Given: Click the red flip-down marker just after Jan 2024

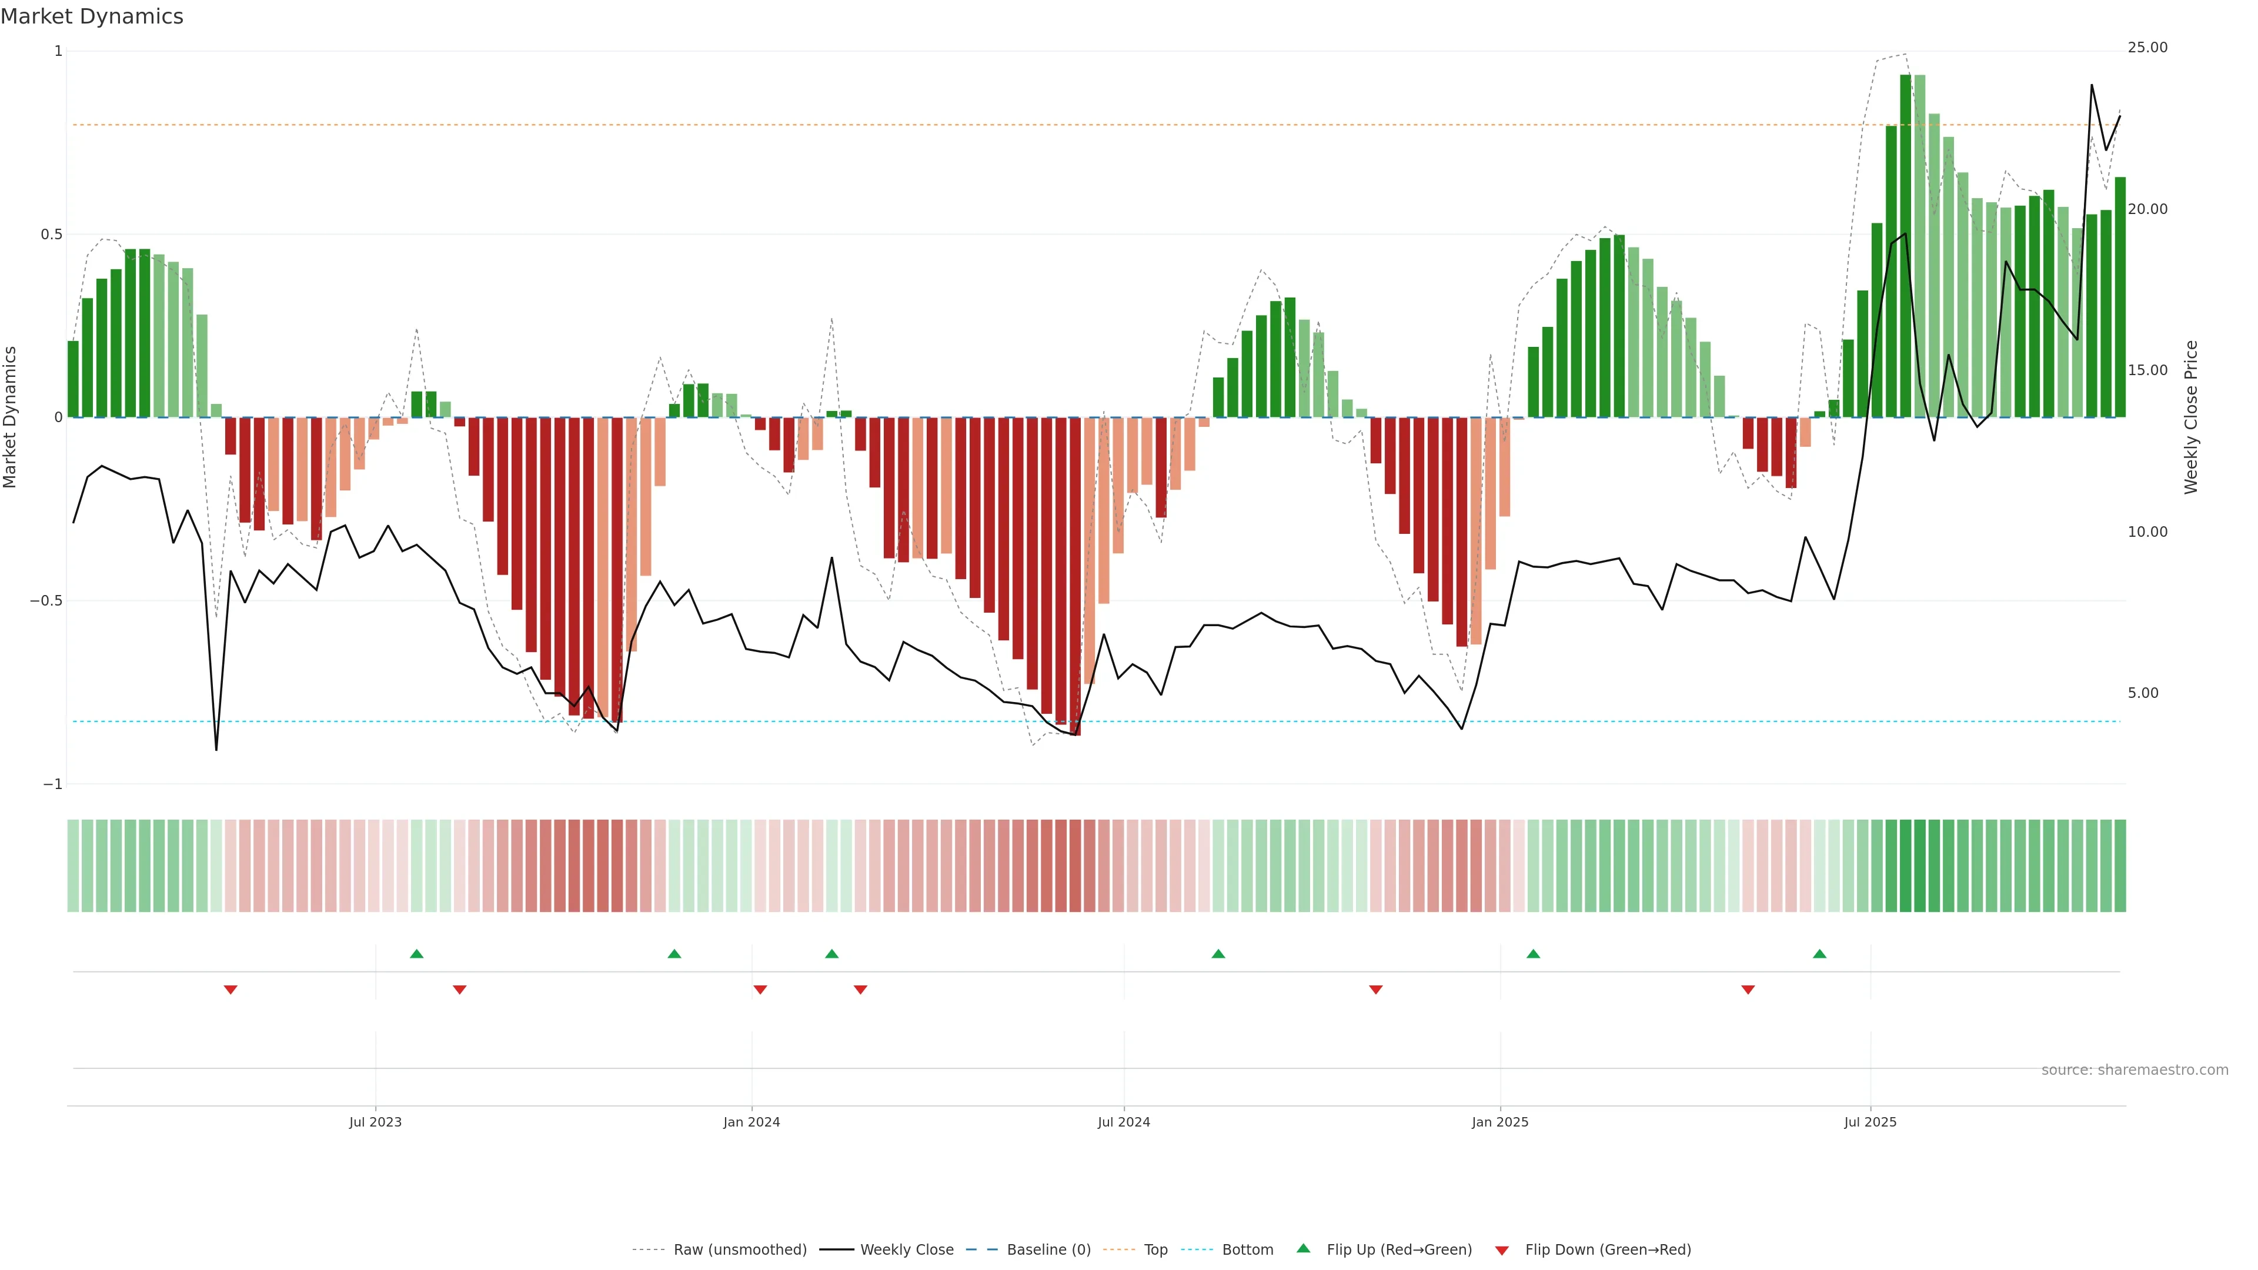Looking at the screenshot, I should tap(760, 990).
